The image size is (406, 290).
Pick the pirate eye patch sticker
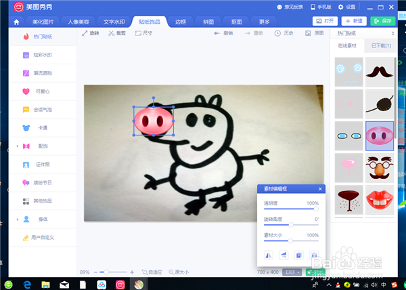tap(380, 104)
